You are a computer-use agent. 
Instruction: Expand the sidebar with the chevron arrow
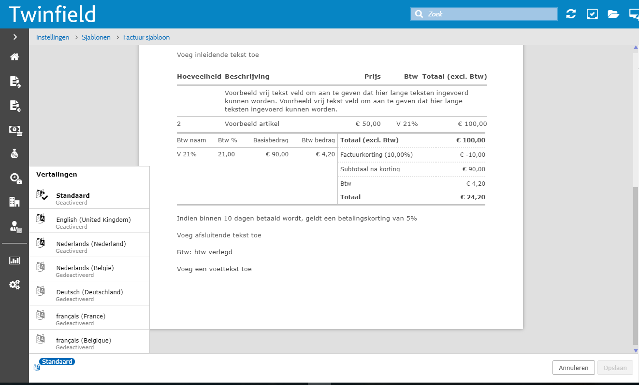(x=15, y=37)
